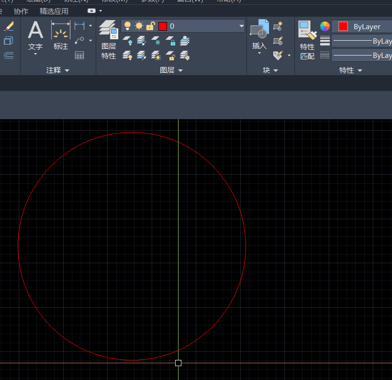
Task: Toggle layer lock padlock icon
Action: (150, 26)
